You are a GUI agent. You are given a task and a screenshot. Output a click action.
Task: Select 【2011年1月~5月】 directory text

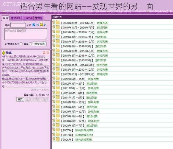(73, 98)
